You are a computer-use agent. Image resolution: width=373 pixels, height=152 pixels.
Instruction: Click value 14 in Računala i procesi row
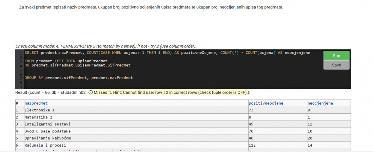[x=310, y=145]
